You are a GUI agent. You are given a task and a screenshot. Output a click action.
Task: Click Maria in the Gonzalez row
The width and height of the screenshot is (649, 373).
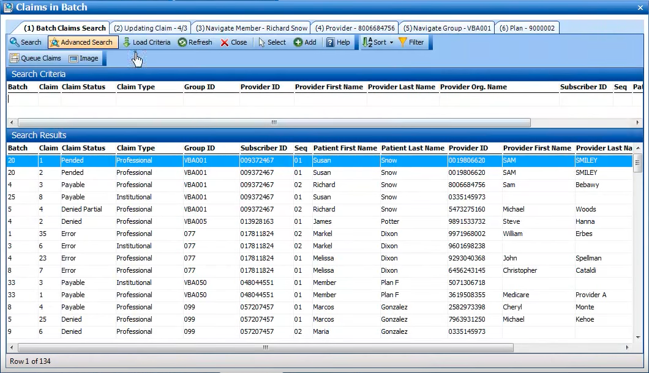(321, 331)
